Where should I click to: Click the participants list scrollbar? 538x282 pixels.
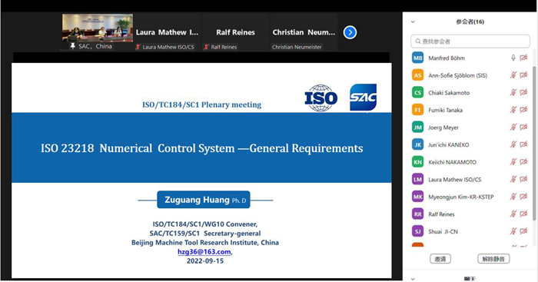pos(534,144)
